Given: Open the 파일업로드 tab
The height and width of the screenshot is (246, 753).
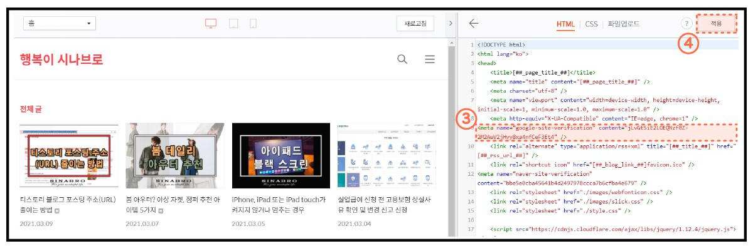Looking at the screenshot, I should pos(624,24).
